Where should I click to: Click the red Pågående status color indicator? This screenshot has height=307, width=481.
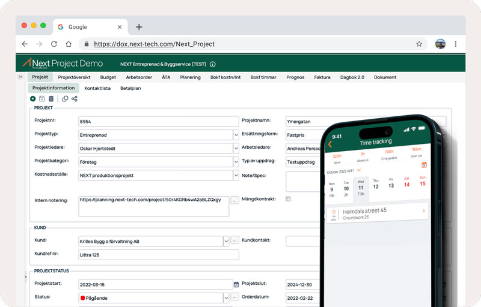click(x=83, y=297)
